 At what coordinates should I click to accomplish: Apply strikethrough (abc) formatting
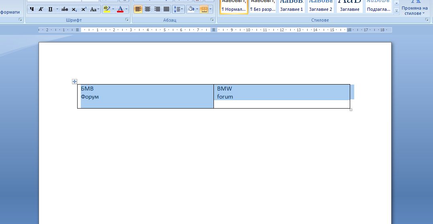click(65, 9)
